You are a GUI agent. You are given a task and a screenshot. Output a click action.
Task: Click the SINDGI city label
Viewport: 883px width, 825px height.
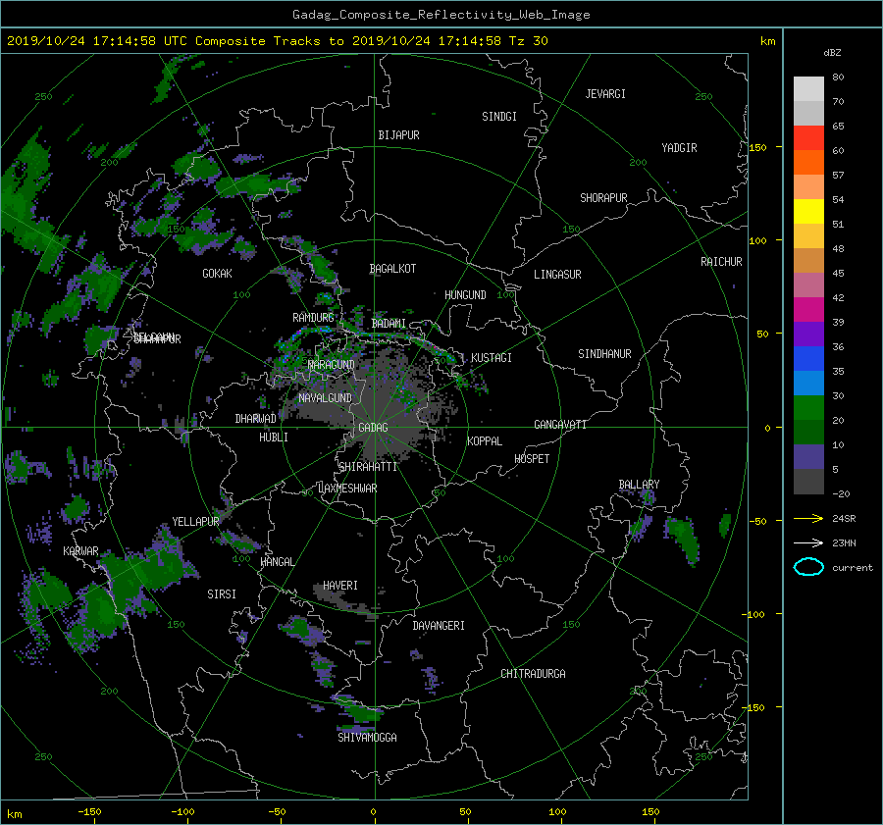tap(499, 117)
